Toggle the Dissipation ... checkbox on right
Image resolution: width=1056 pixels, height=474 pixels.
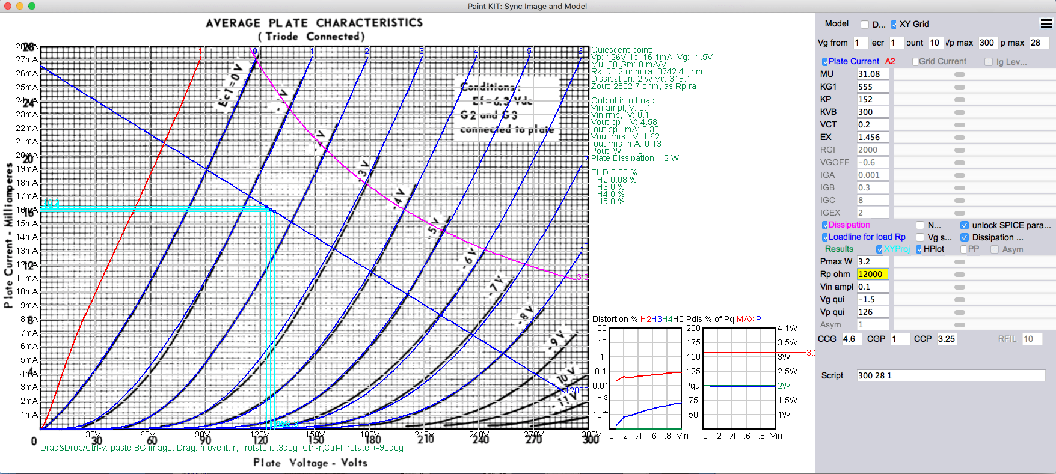(965, 237)
